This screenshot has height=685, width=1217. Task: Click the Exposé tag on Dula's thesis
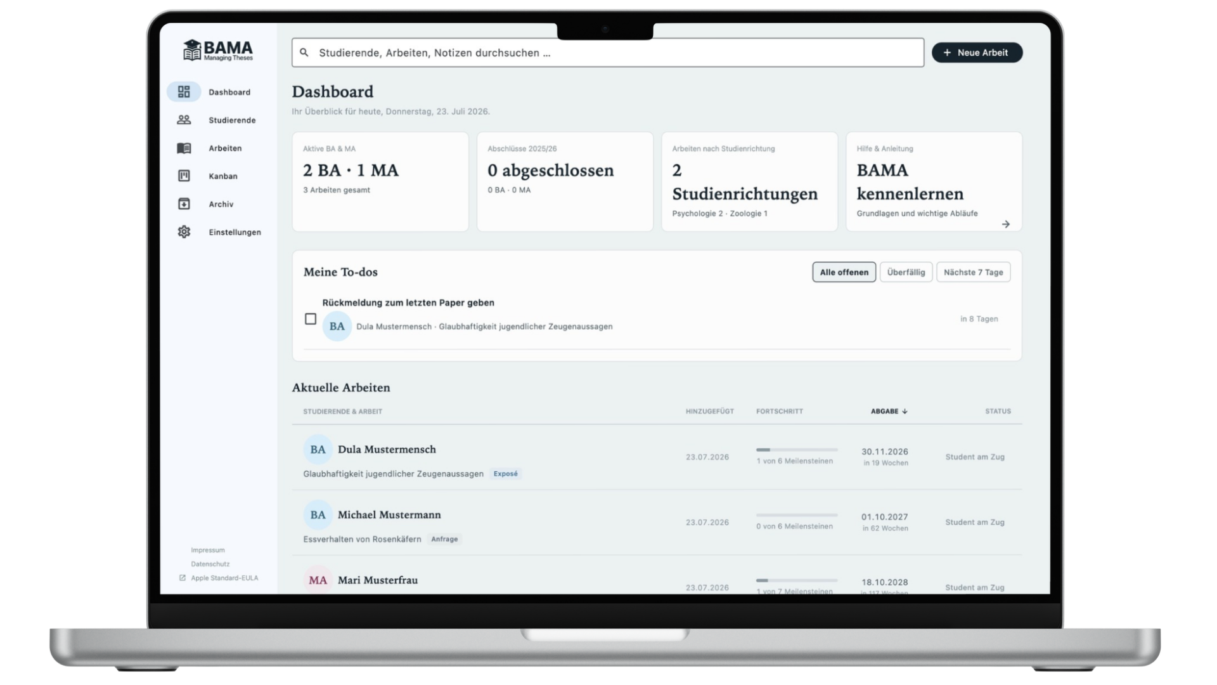point(506,474)
